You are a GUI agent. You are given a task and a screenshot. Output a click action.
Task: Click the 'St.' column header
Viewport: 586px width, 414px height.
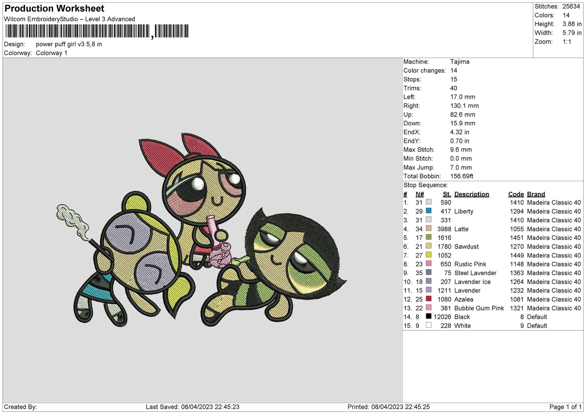[x=447, y=194]
